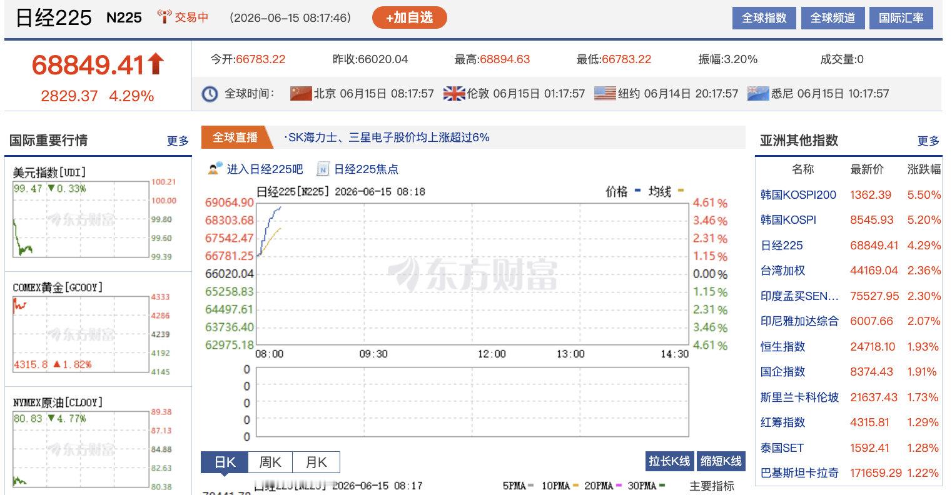Click the clock icon beside 全球时间

point(210,94)
